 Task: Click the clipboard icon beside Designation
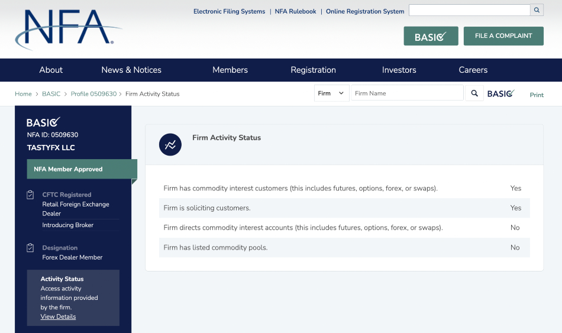[x=30, y=248]
